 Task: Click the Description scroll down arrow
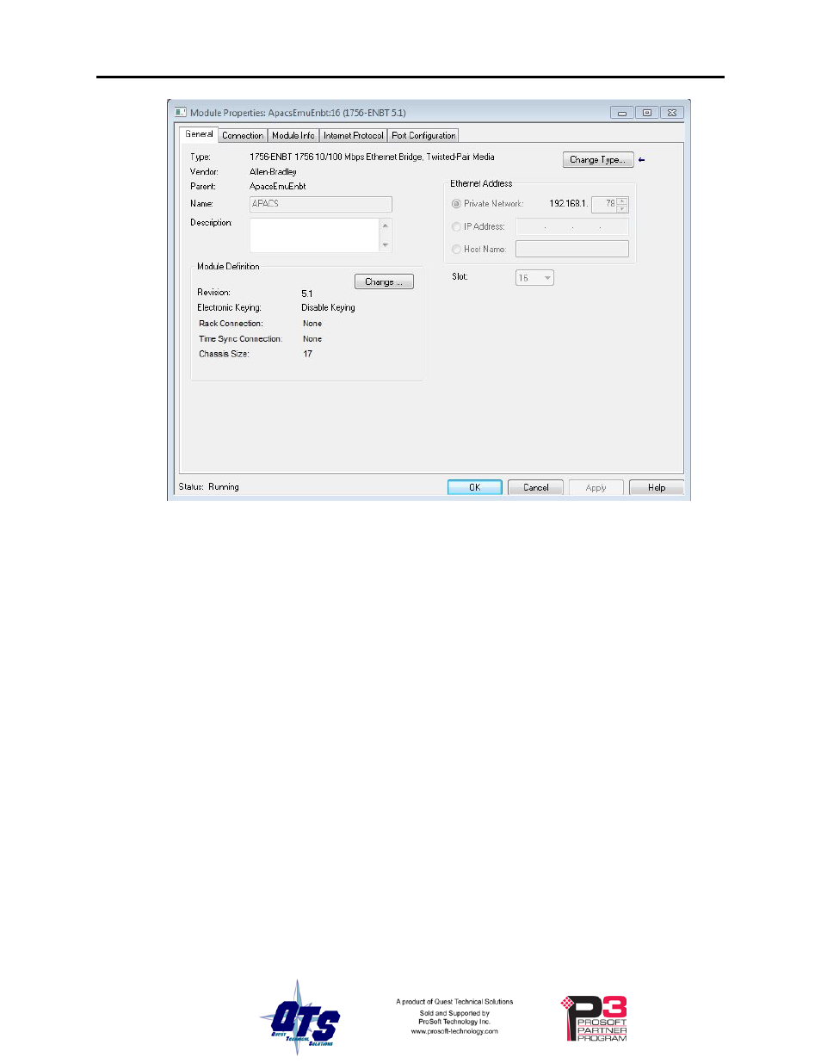(386, 245)
